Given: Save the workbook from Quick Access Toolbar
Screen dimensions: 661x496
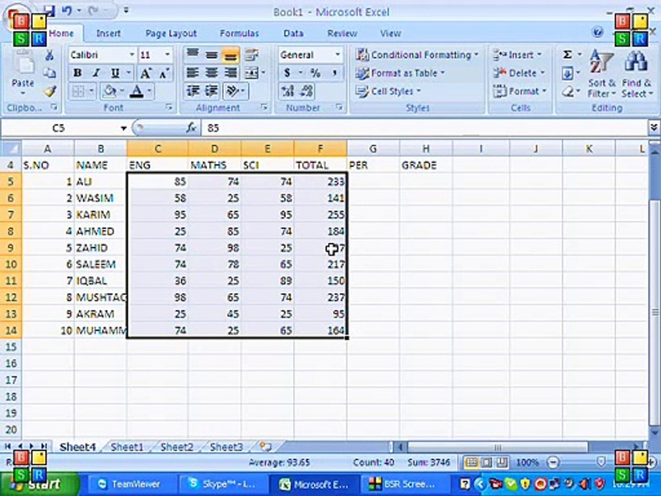Looking at the screenshot, I should 50,10.
